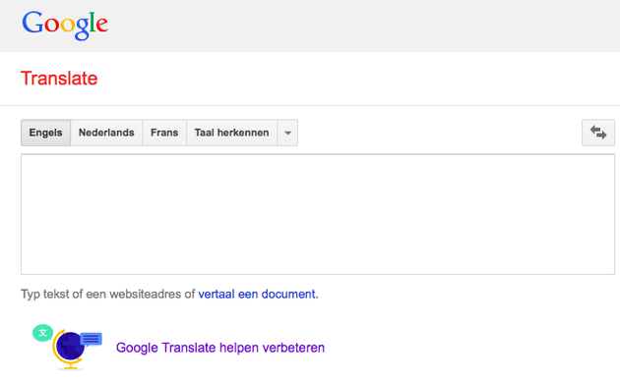620x381 pixels.
Task: Select Nederlands as source language
Action: coord(106,133)
